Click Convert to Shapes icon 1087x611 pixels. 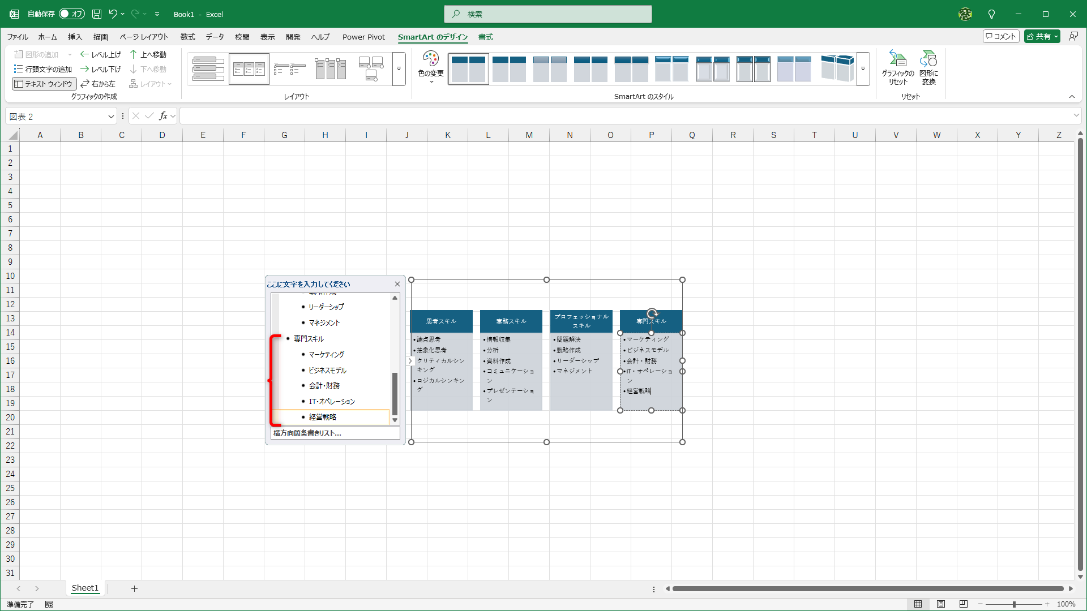928,59
